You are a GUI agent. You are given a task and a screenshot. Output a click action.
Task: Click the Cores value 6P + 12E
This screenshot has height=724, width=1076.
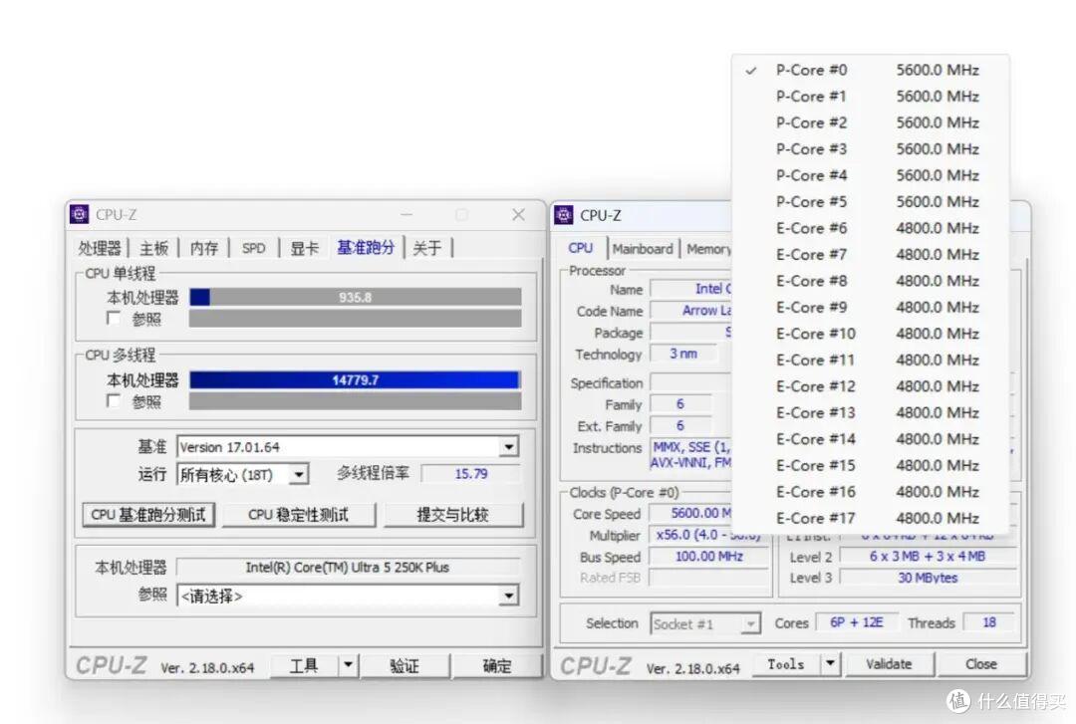pos(857,622)
